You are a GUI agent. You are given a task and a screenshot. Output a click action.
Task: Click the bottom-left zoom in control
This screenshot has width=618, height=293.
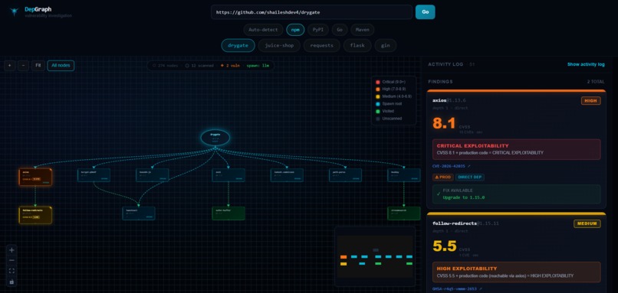(x=12, y=250)
